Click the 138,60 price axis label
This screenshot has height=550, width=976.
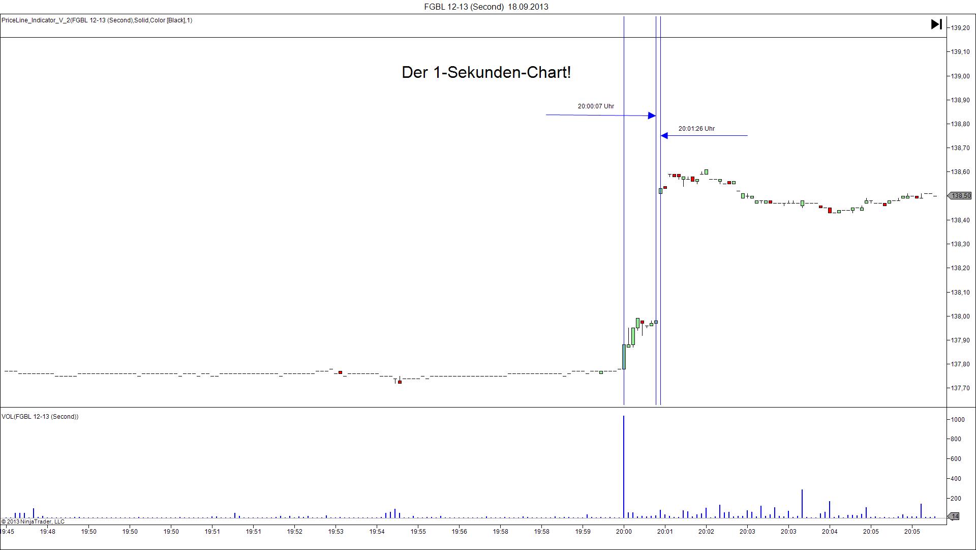(960, 172)
